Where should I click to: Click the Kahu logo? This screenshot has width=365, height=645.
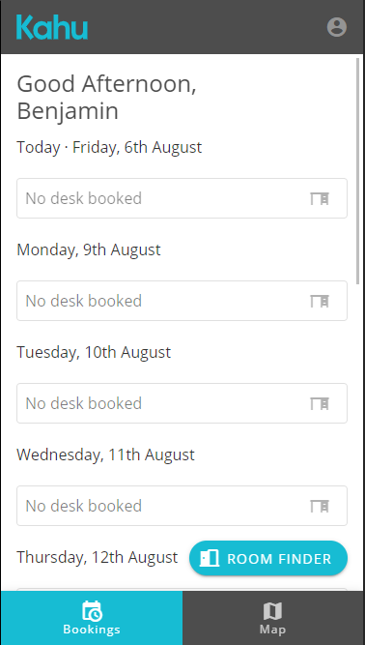pos(52,27)
